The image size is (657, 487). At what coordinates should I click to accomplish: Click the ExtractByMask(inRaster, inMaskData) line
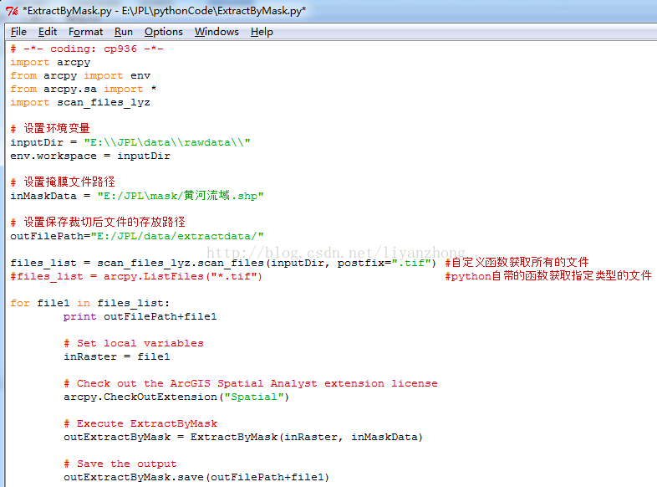tap(243, 438)
